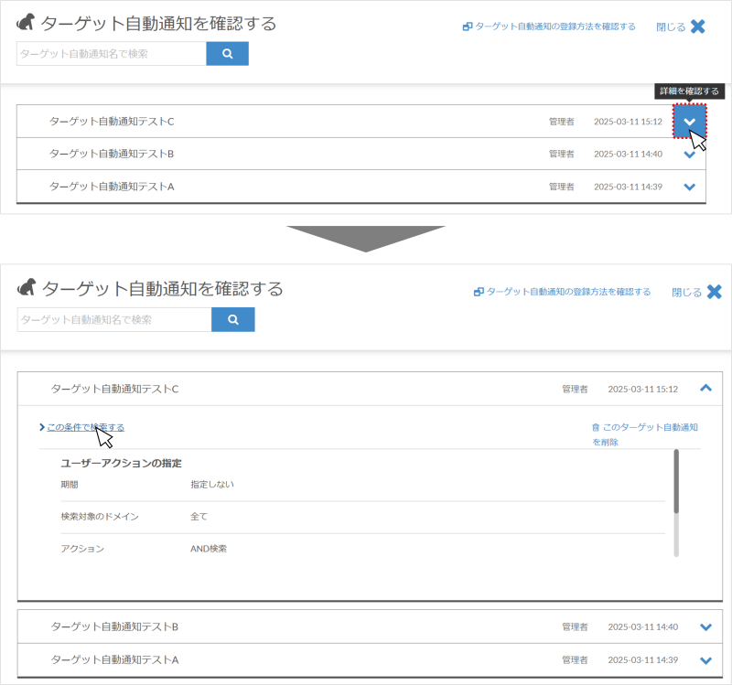Select ターゲット自動通知テストC name in top list
This screenshot has height=685, width=732.
pyautogui.click(x=112, y=122)
